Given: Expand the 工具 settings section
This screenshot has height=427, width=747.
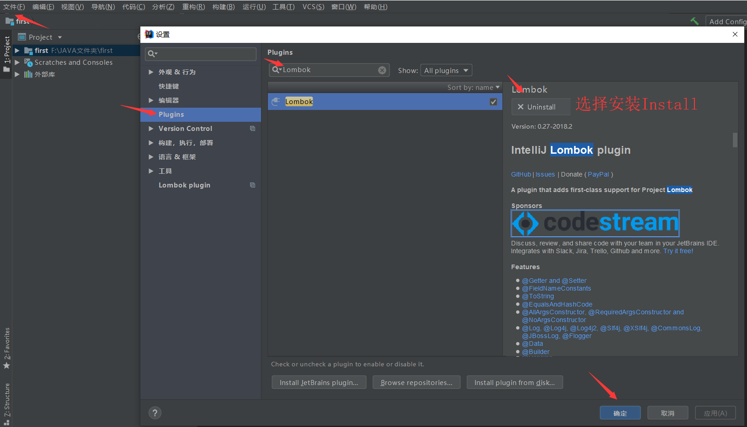Looking at the screenshot, I should coord(151,171).
